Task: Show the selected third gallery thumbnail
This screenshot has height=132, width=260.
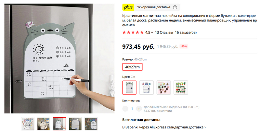Action: (59, 124)
